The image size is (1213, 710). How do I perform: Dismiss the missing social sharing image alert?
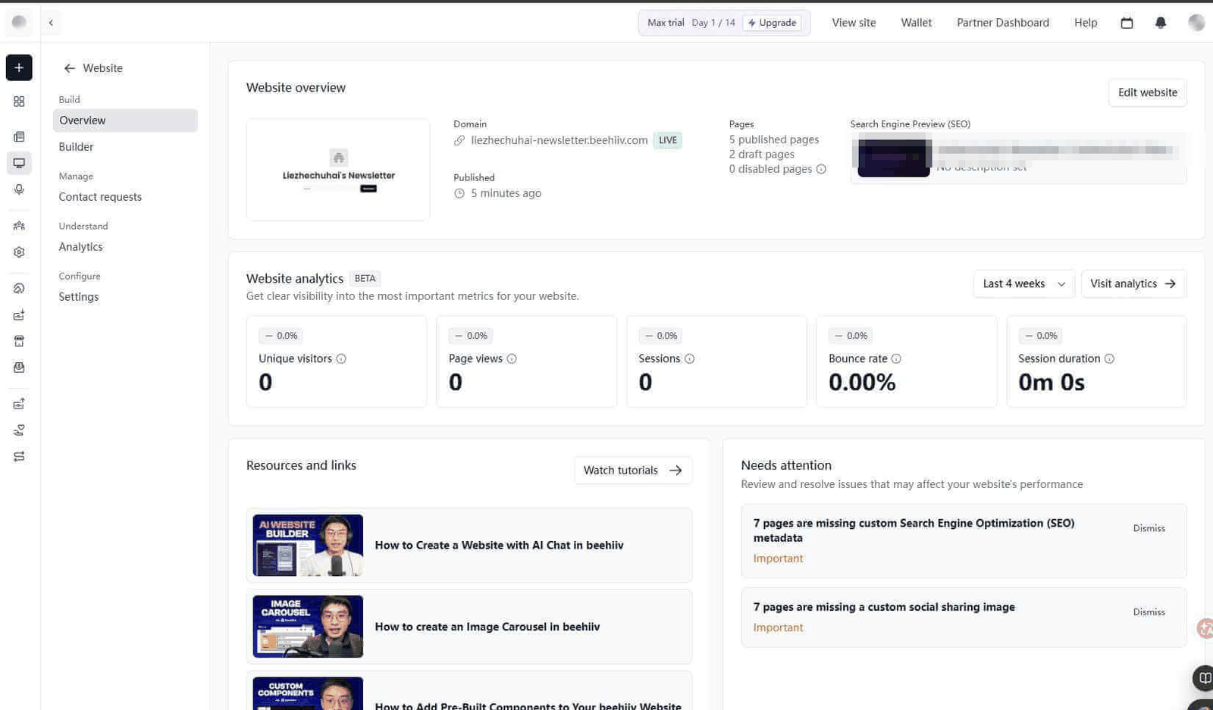tap(1149, 612)
